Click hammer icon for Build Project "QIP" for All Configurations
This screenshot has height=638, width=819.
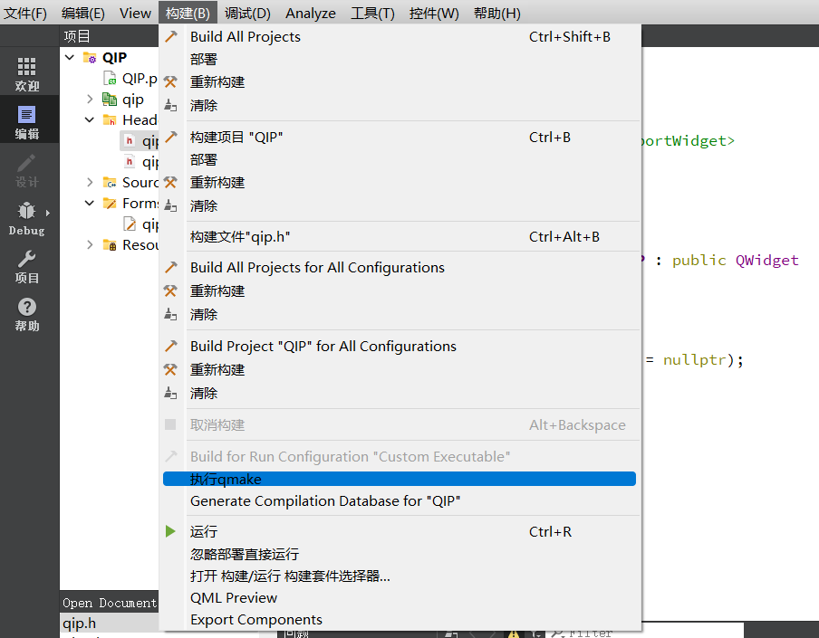(x=171, y=346)
